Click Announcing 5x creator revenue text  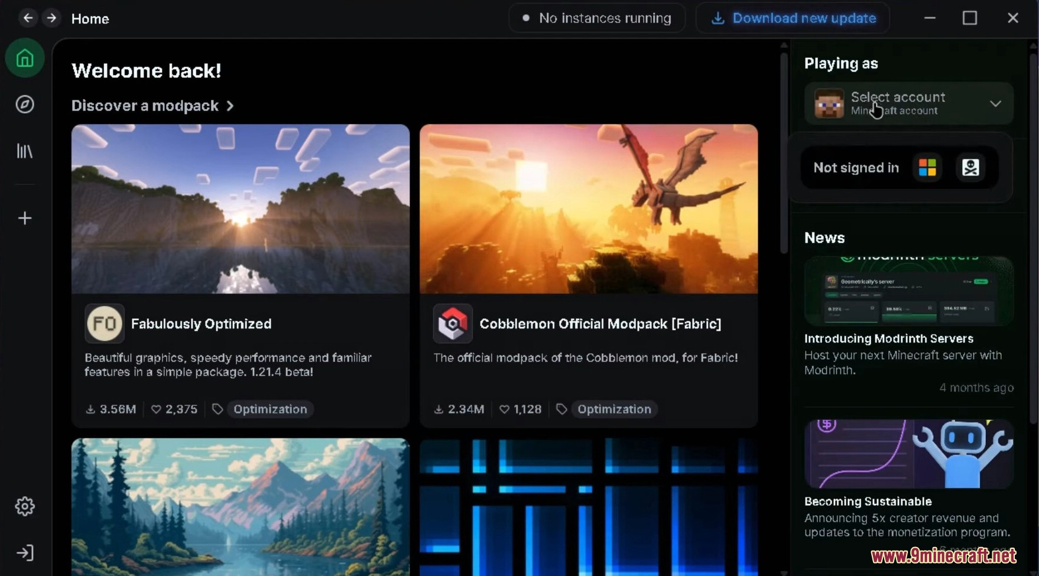[x=907, y=525]
